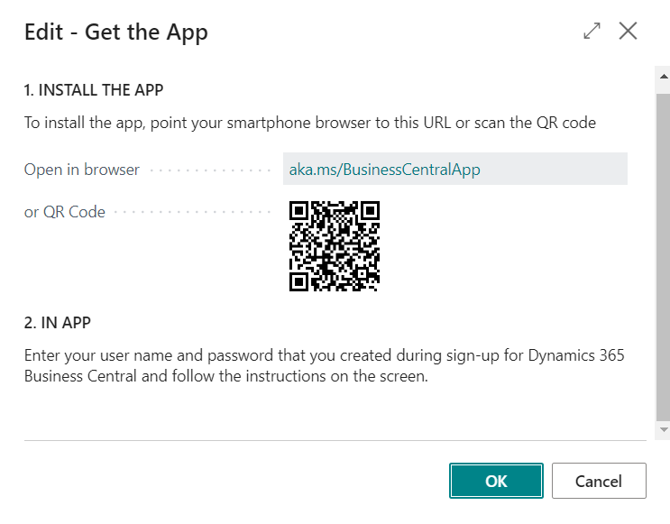
Task: Click the 'Open in browser' label
Action: tap(82, 170)
